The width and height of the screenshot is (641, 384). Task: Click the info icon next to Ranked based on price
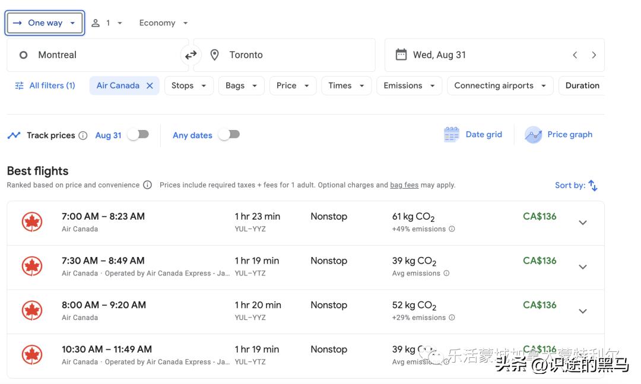pyautogui.click(x=148, y=185)
